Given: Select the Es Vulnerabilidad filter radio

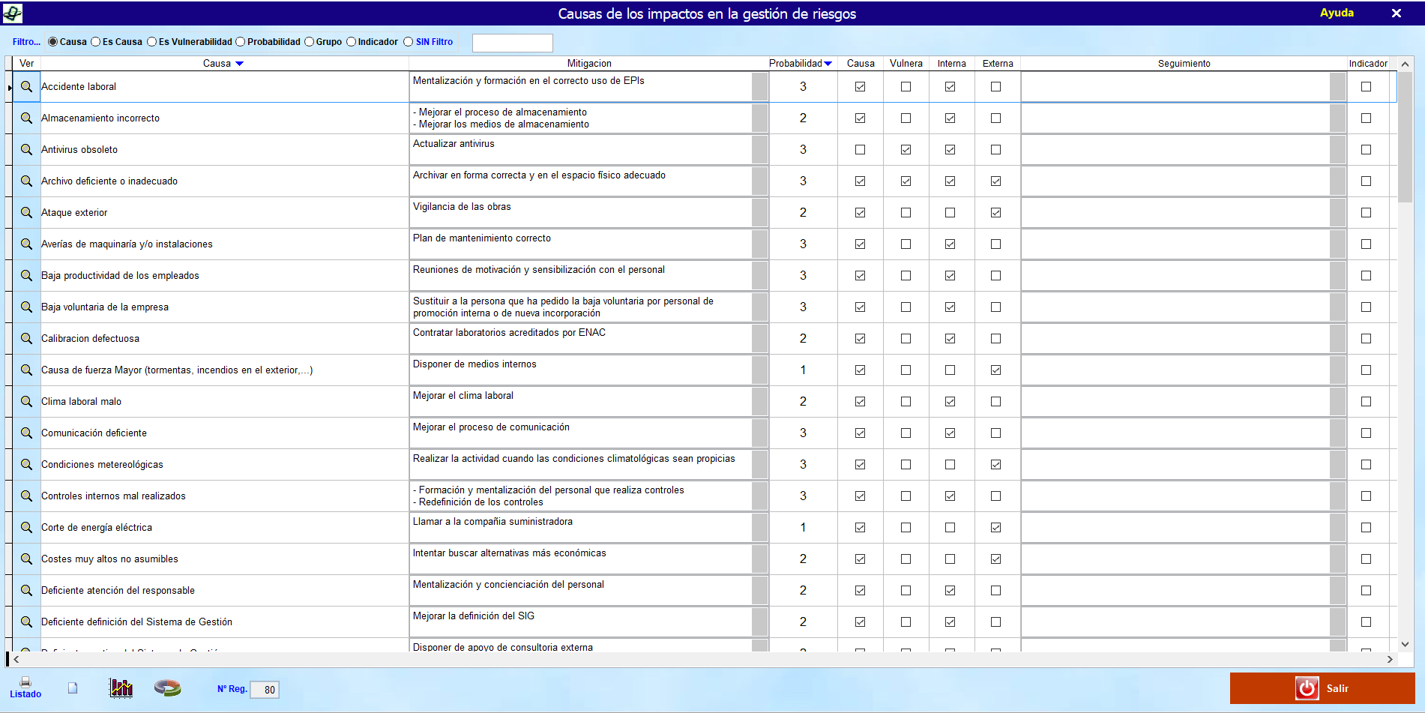Looking at the screenshot, I should click(152, 42).
